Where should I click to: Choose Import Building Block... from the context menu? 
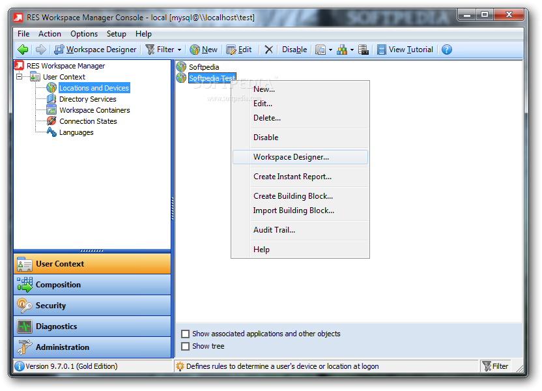pyautogui.click(x=300, y=210)
